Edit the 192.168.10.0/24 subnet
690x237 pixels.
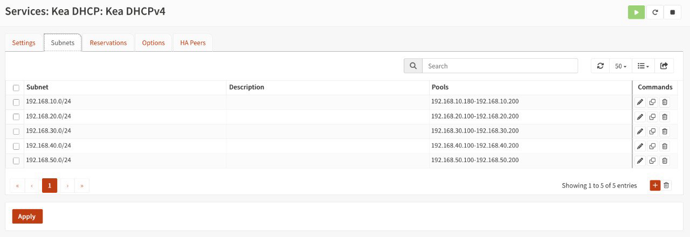640,102
